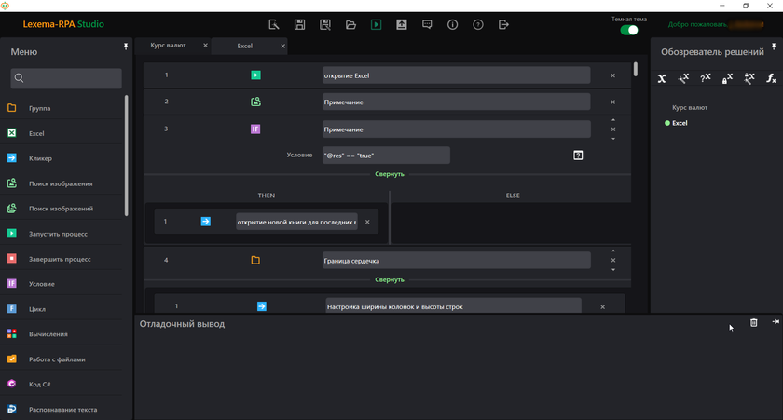Pin the Обозреватель решений panel
This screenshot has height=420, width=783.
774,47
